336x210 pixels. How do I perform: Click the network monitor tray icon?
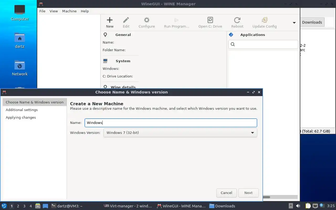[315, 206]
